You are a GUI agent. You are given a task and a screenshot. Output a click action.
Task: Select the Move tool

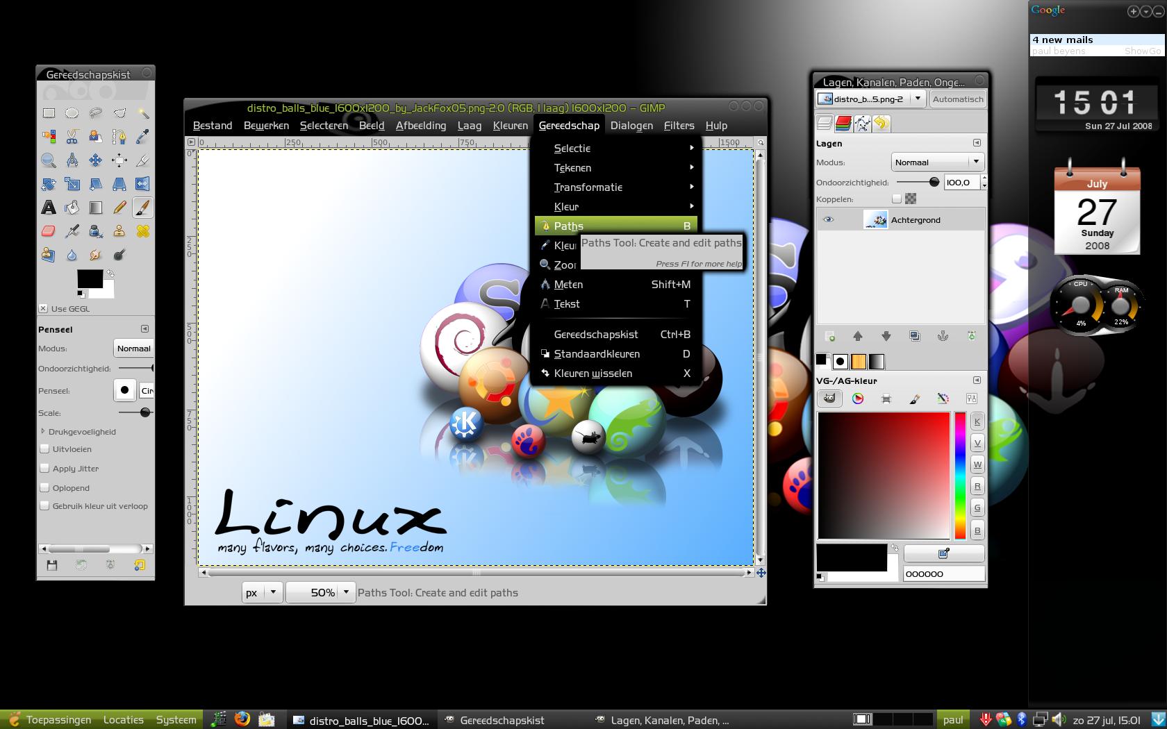click(96, 160)
